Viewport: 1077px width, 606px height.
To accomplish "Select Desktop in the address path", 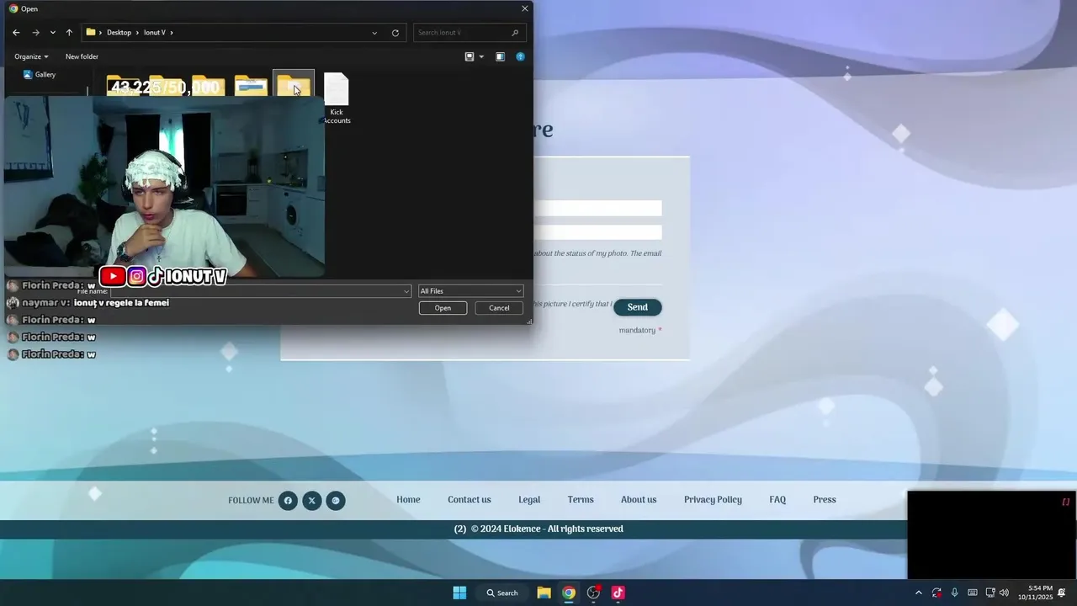I will pos(119,33).
